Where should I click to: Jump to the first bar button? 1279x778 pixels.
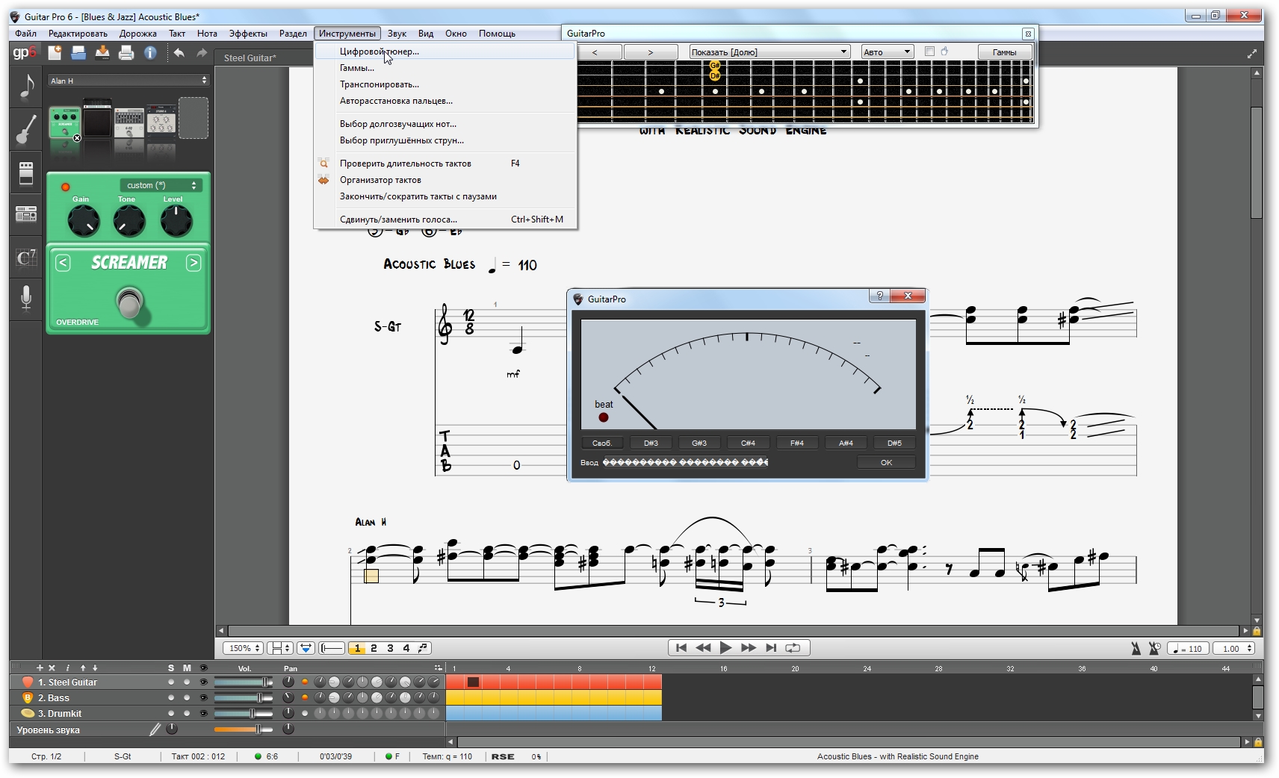tap(681, 648)
